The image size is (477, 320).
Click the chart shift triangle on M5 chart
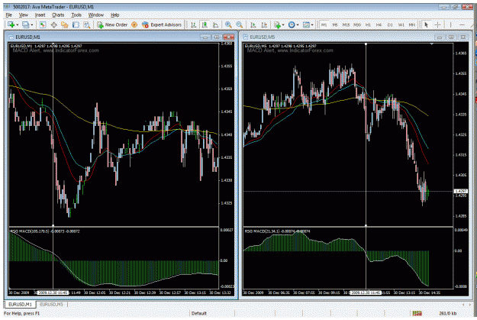[431, 44]
